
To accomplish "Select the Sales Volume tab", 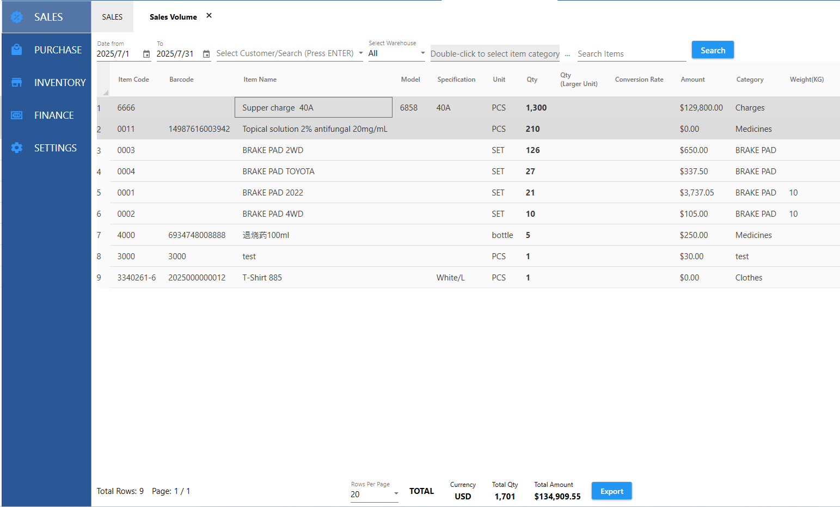I will [x=173, y=17].
